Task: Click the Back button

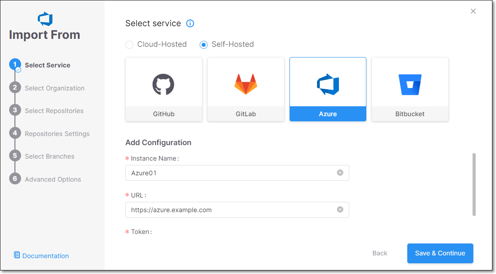Action: click(380, 253)
